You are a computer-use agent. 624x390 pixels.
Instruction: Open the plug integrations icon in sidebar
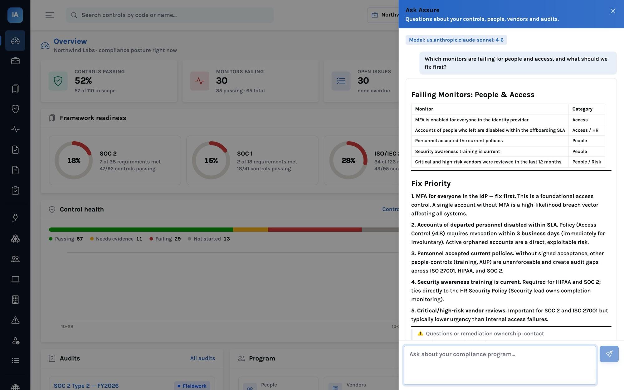click(15, 218)
